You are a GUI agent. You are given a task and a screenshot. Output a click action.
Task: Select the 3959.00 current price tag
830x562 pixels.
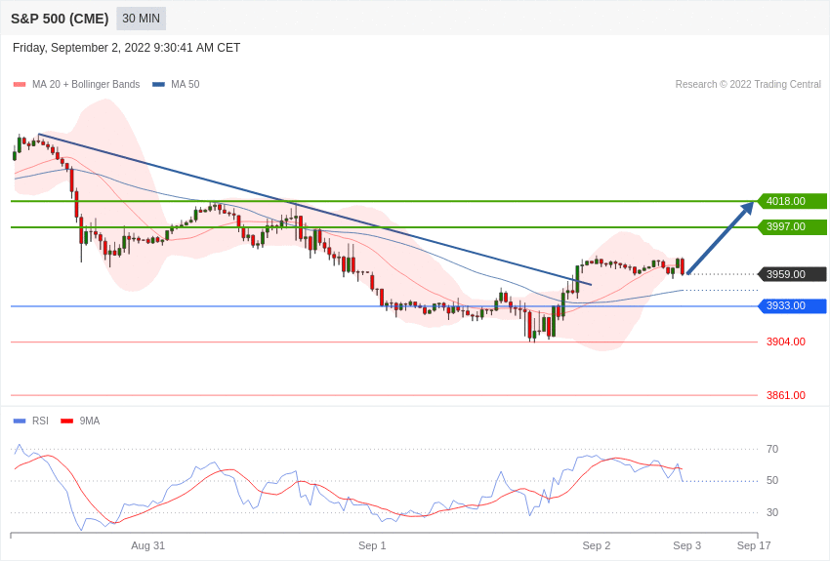(792, 274)
